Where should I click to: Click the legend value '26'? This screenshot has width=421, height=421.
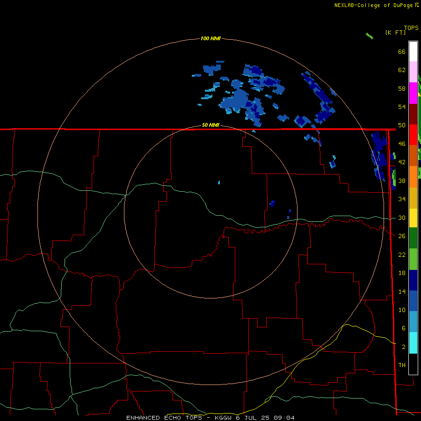coord(402,236)
